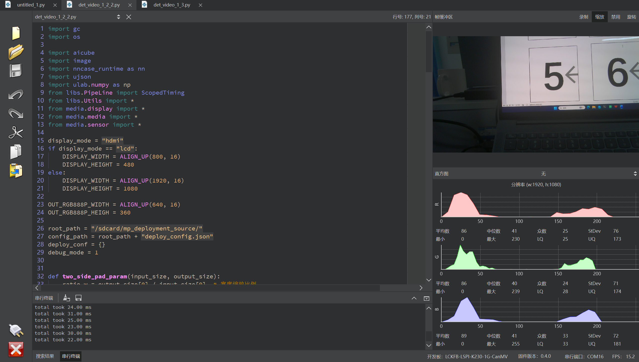Click the 分辨率 resolution label
The height and width of the screenshot is (362, 639).
click(536, 184)
